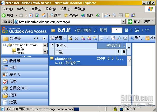
Task: Open the browser History icon
Action: tap(98, 15)
